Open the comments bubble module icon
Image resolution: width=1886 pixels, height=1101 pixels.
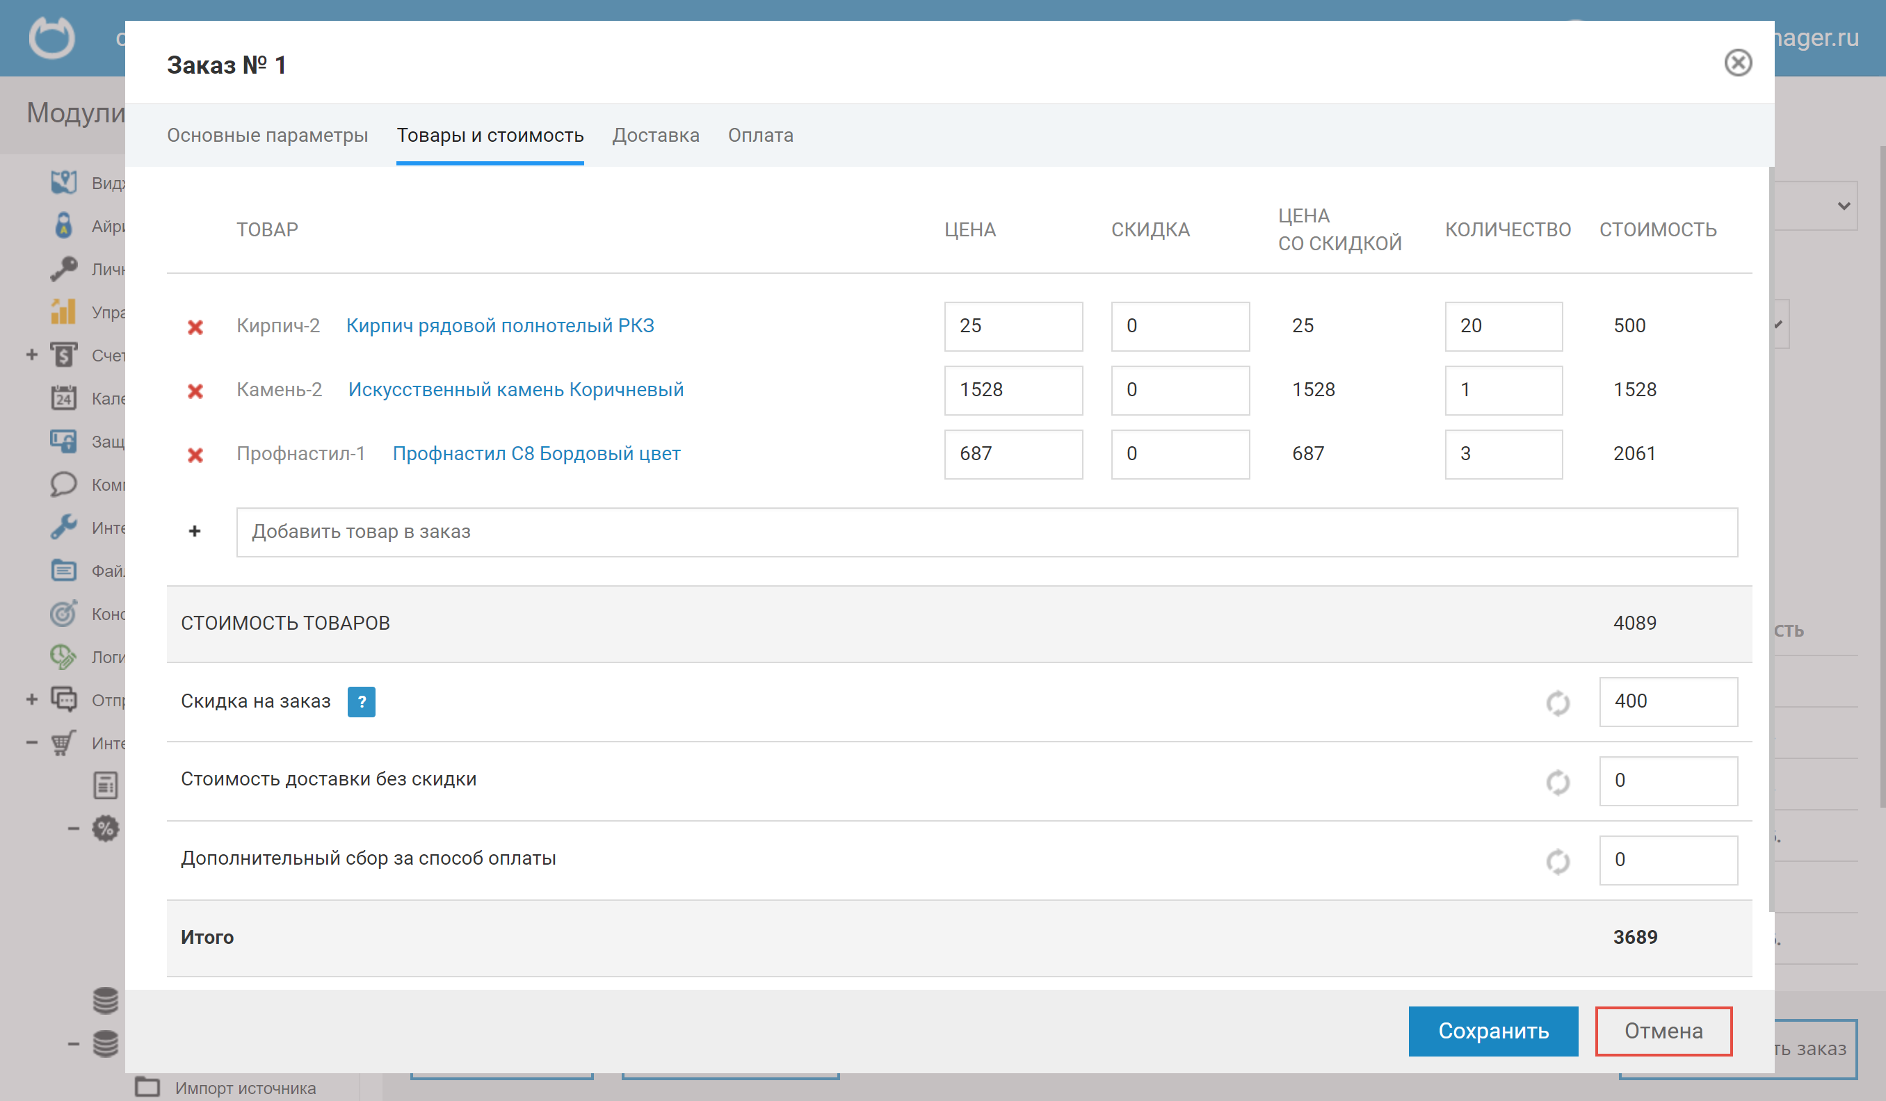(x=63, y=484)
